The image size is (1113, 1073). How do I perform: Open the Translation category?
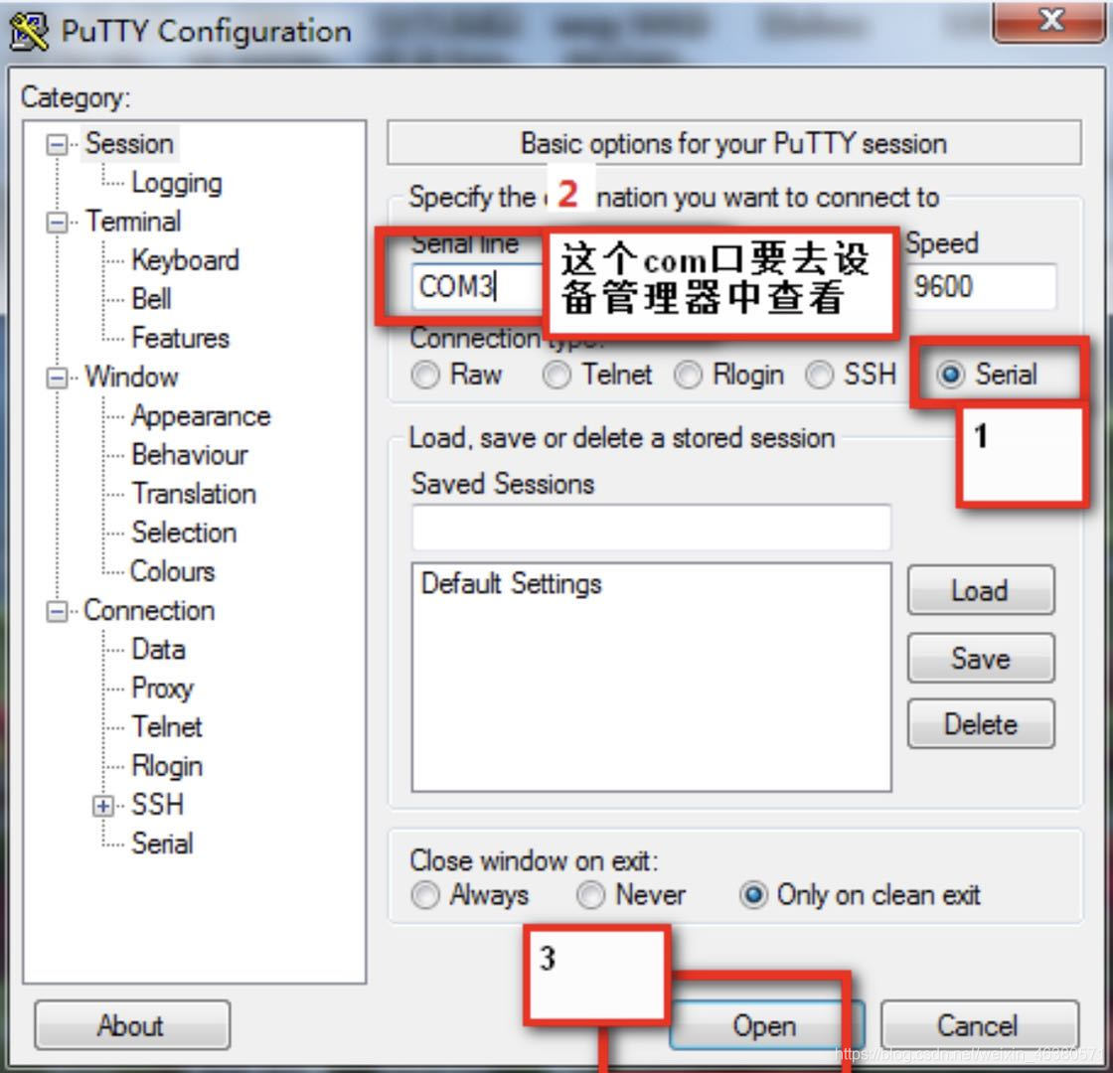tap(194, 494)
